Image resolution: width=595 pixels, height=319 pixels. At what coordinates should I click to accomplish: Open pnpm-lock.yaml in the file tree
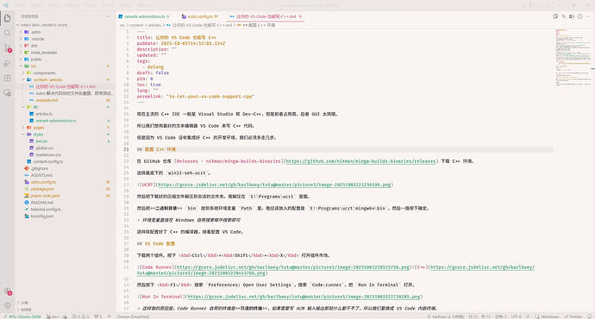[45, 196]
